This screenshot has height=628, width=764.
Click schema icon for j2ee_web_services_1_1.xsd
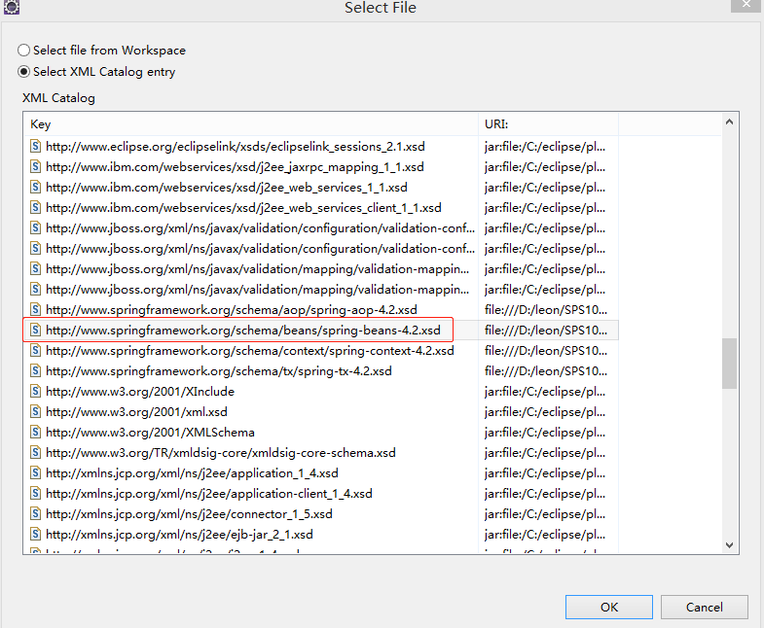[35, 187]
